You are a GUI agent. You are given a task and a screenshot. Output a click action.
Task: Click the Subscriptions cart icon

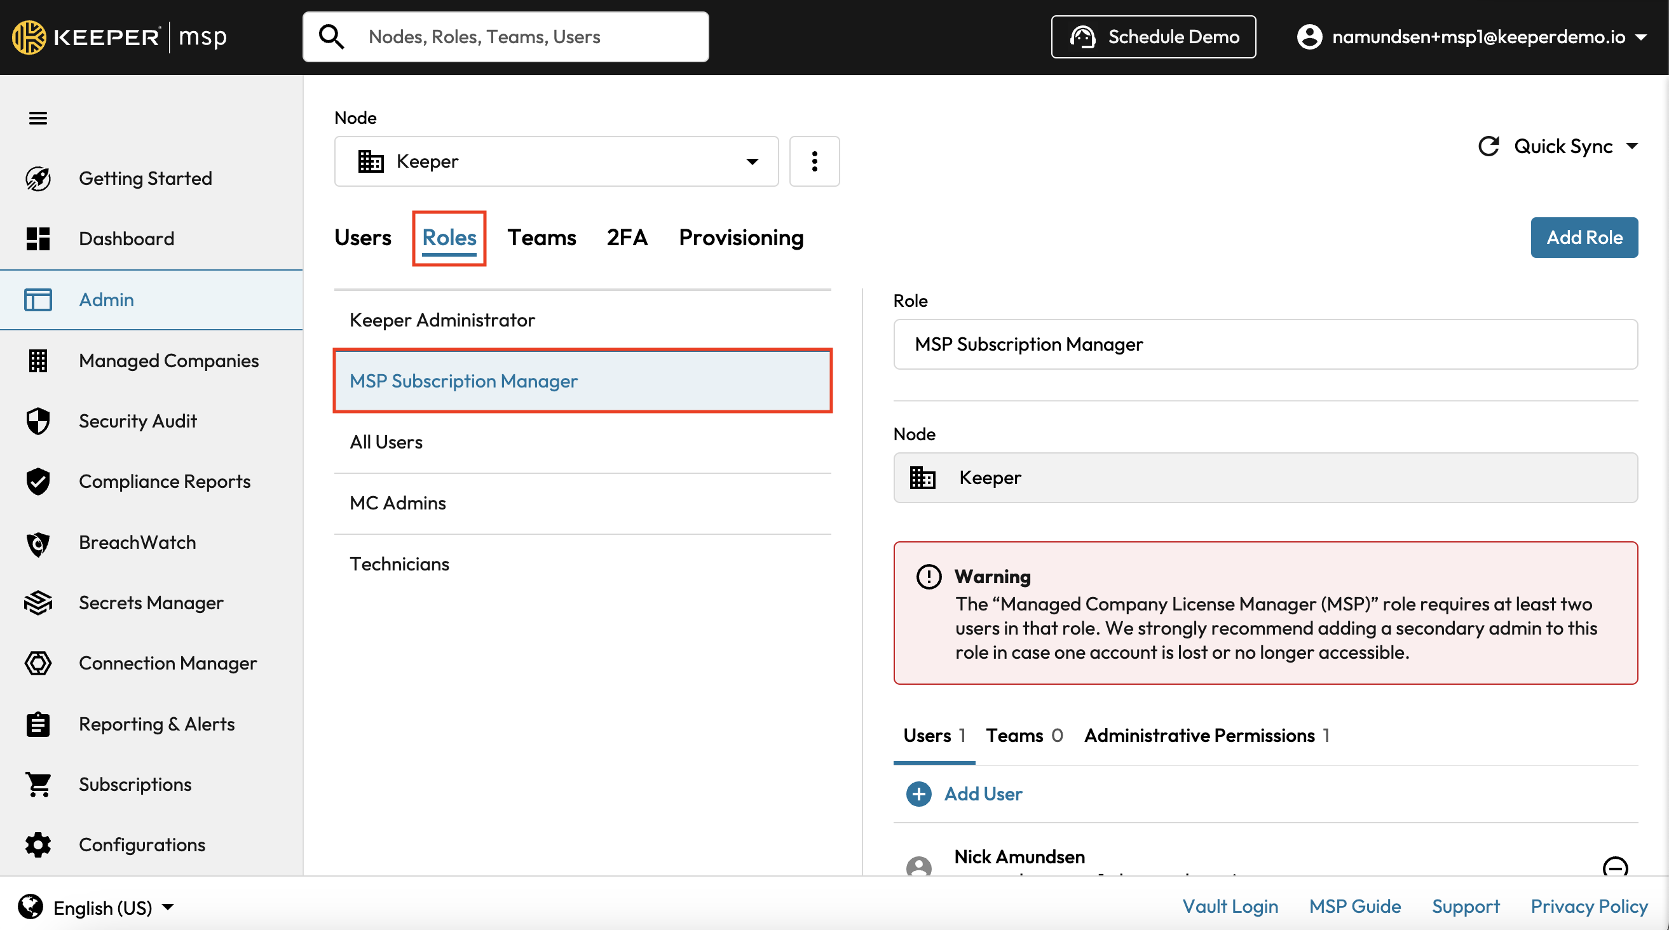click(37, 785)
